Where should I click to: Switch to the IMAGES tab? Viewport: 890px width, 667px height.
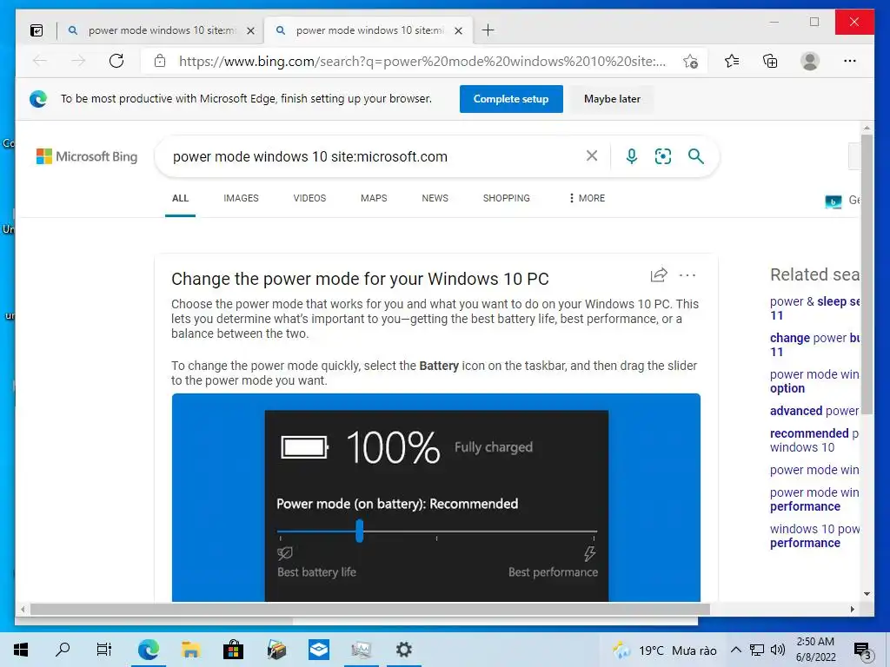pyautogui.click(x=241, y=198)
